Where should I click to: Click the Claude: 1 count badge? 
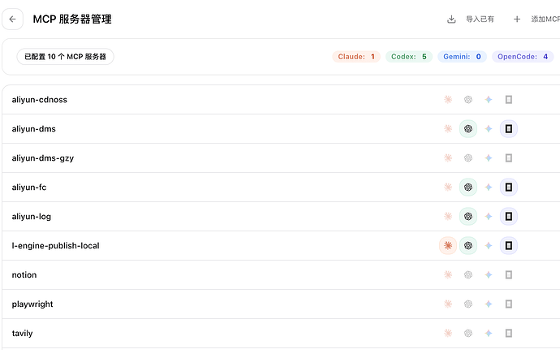tap(356, 57)
